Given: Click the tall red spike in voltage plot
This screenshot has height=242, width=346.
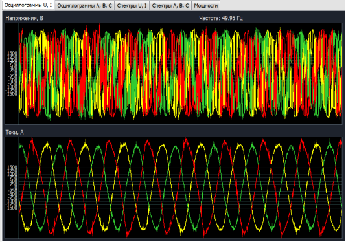Looking at the screenshot, I should point(100,28).
